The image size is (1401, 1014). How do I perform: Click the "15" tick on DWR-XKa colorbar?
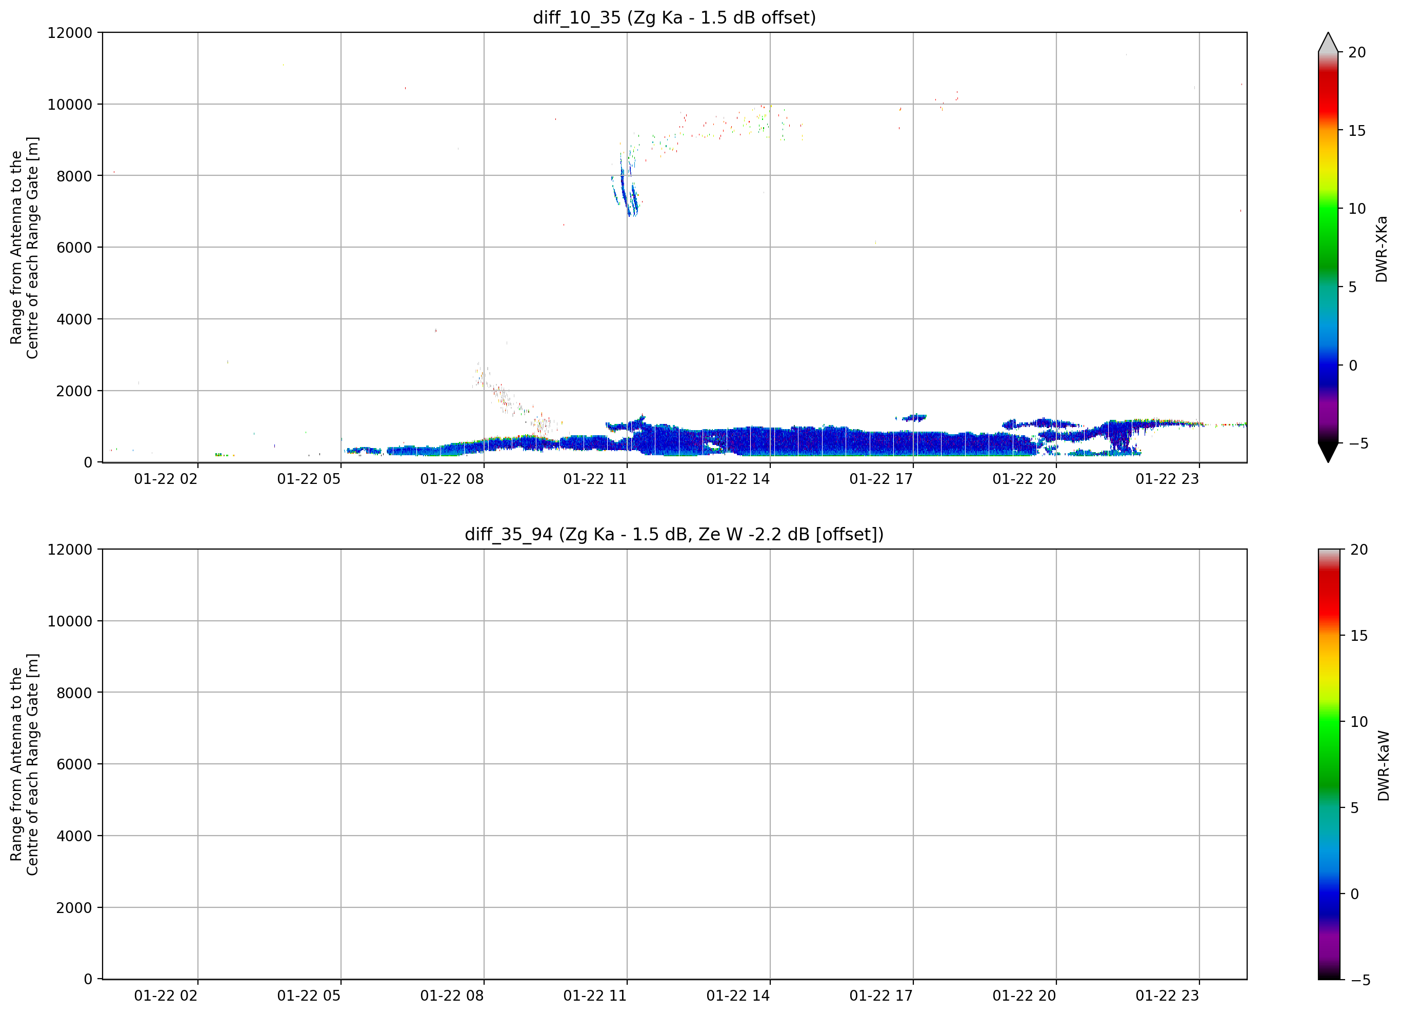(1357, 131)
